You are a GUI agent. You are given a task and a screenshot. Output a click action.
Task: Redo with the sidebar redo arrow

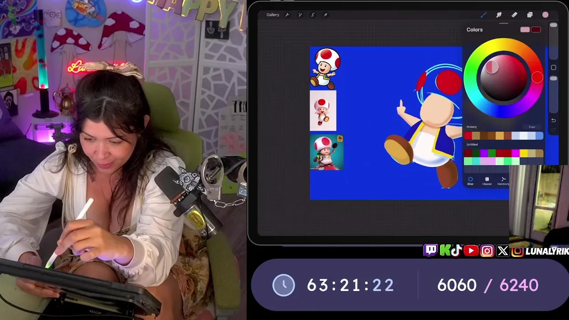(553, 130)
